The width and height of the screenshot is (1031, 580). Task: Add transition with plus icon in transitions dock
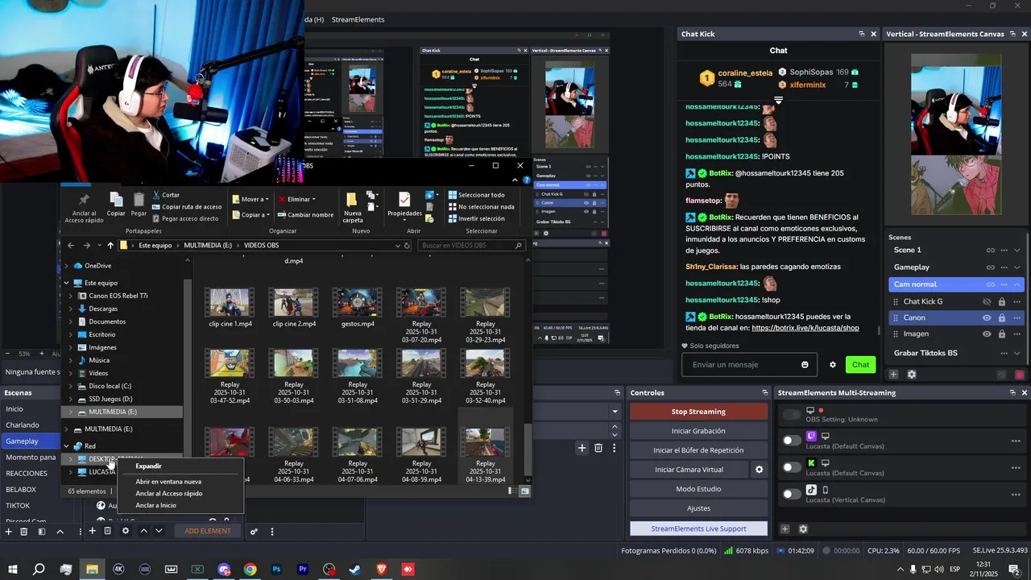pos(582,448)
